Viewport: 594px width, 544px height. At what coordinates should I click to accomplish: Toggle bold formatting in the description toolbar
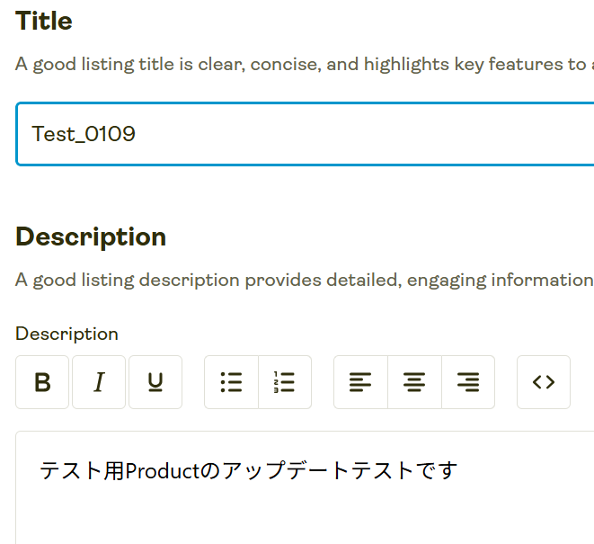point(42,382)
